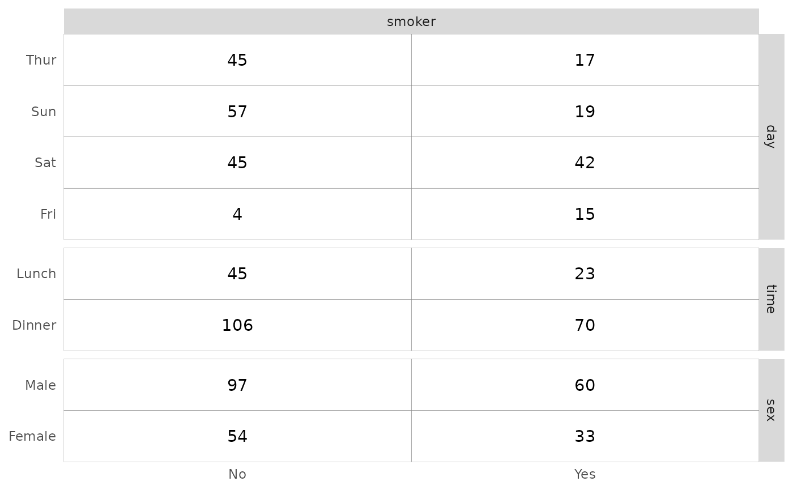Click the day facet strip label

pyautogui.click(x=770, y=137)
